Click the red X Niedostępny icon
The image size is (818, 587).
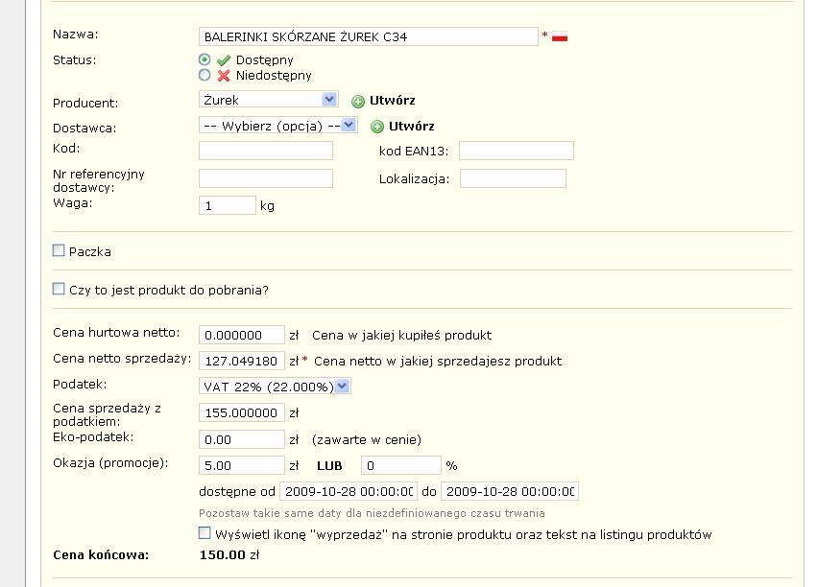[x=224, y=76]
